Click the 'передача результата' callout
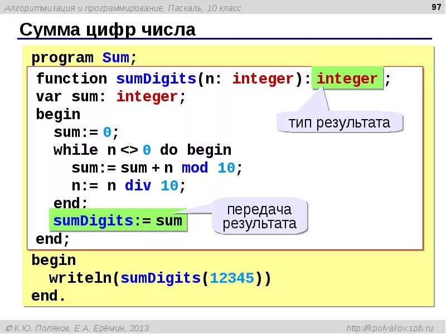 pyautogui.click(x=260, y=216)
